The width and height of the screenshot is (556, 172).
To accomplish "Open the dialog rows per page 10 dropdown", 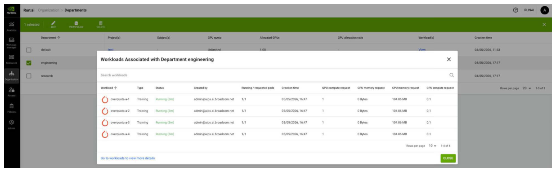I will 432,146.
